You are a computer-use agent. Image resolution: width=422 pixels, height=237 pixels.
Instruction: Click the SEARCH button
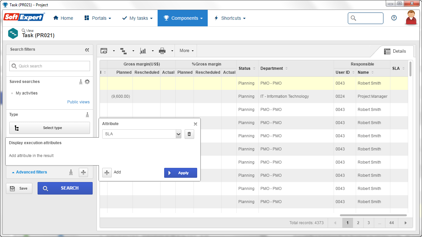65,188
